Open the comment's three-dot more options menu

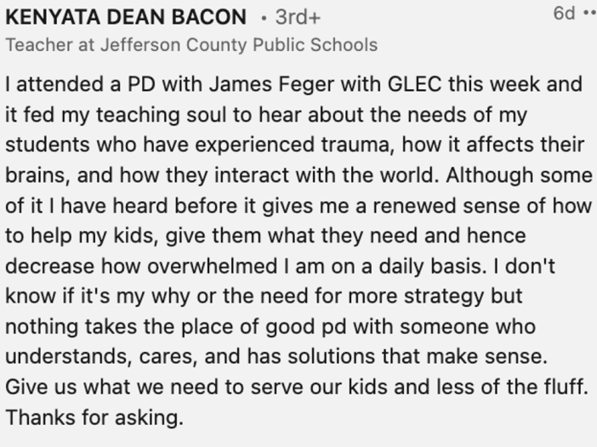click(x=588, y=14)
